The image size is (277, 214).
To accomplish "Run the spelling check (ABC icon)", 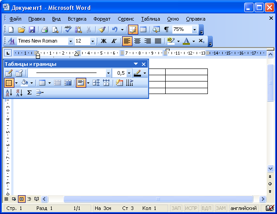I will coord(68,29).
